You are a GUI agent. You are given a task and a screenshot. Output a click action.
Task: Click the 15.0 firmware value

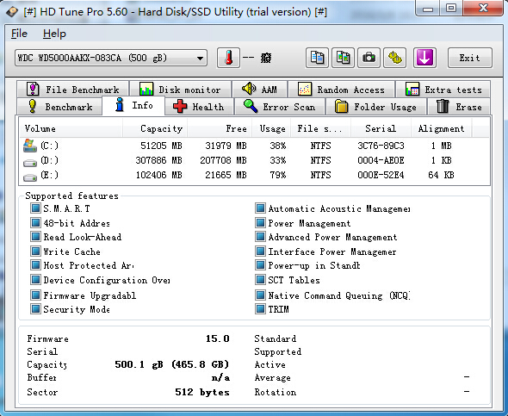[217, 338]
